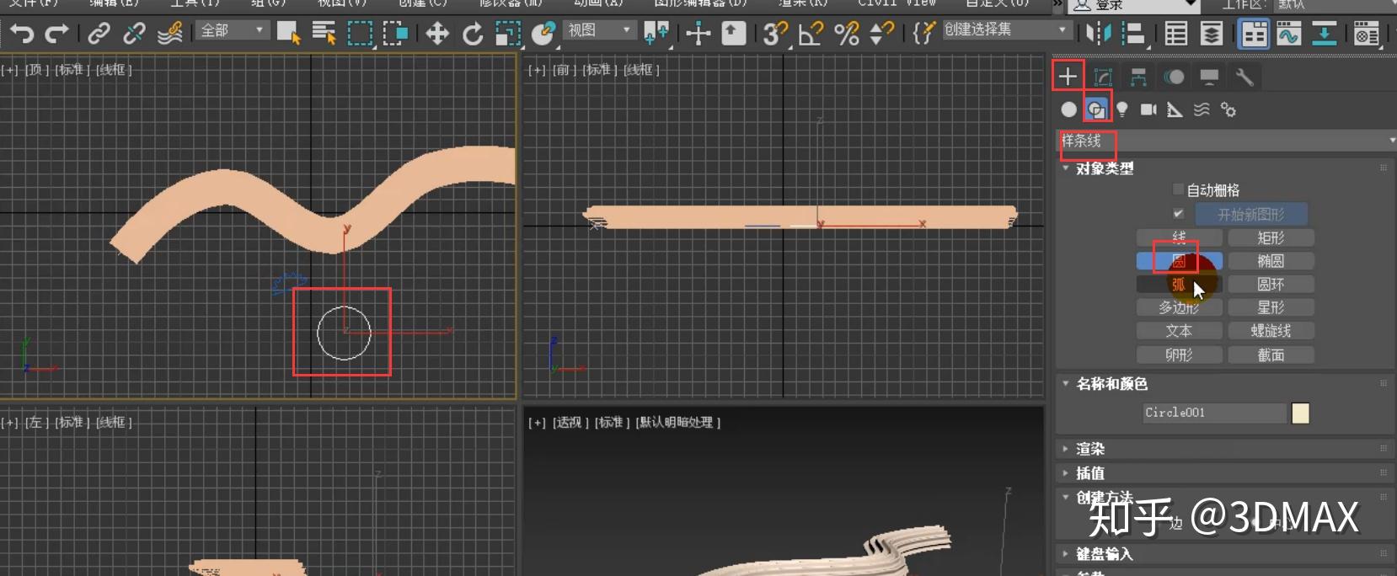Open the Material Editor icon
The image size is (1397, 576).
point(1367,34)
